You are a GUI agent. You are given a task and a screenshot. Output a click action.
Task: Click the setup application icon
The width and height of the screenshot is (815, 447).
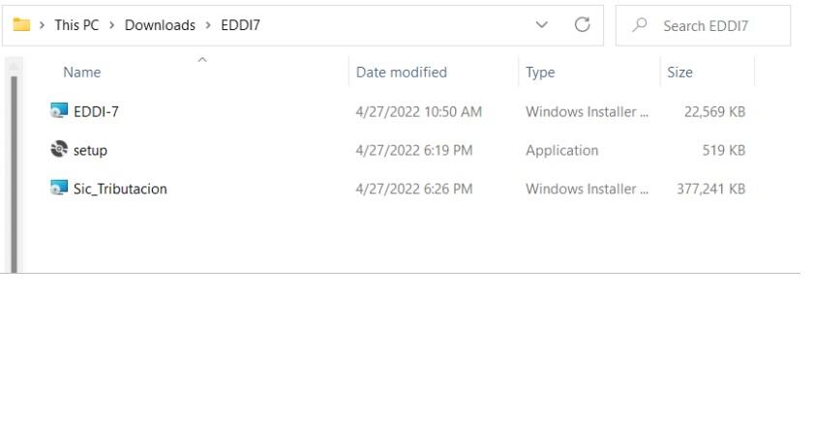(59, 150)
